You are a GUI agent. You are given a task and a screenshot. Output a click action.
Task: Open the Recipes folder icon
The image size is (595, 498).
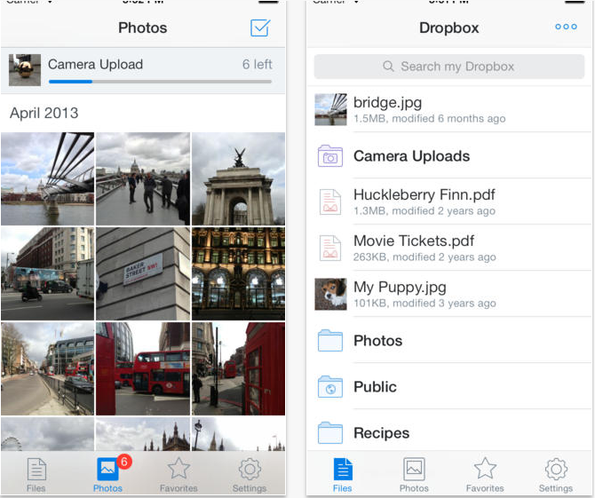[x=329, y=433]
